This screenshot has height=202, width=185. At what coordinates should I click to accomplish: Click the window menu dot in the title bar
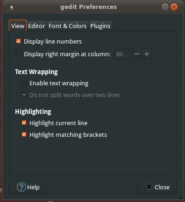[12, 7]
